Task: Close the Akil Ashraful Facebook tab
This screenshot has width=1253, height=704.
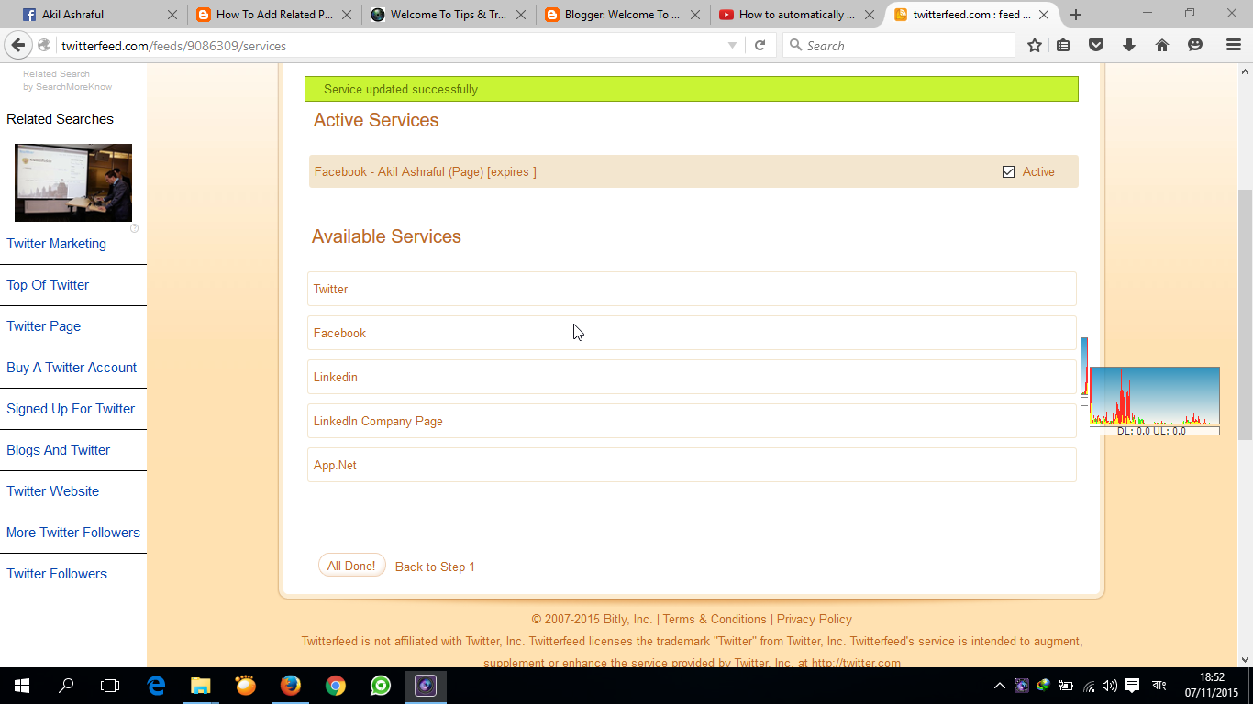Action: 172,15
